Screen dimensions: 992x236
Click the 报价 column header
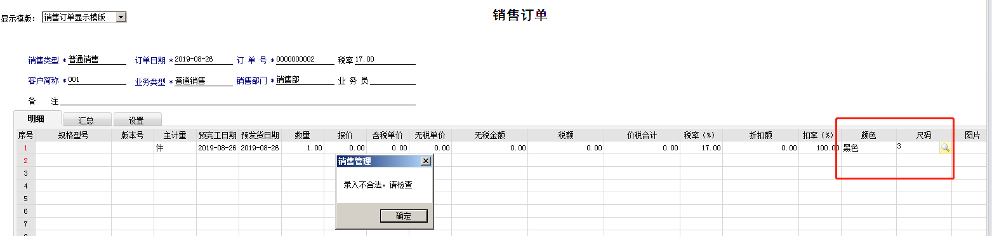[345, 135]
